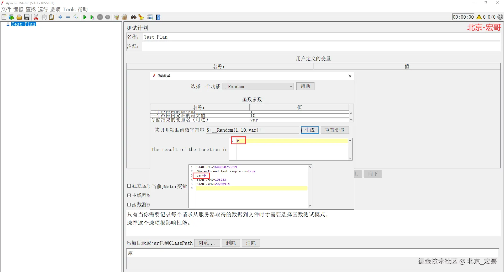Open a file with folder icon
504x272 pixels.
pos(19,17)
